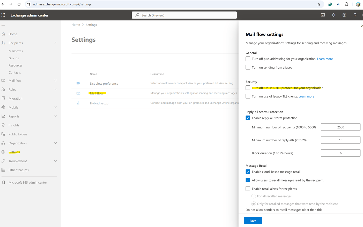Click the notifications bell icon
Screen dimensions: 363x227
(334, 15)
